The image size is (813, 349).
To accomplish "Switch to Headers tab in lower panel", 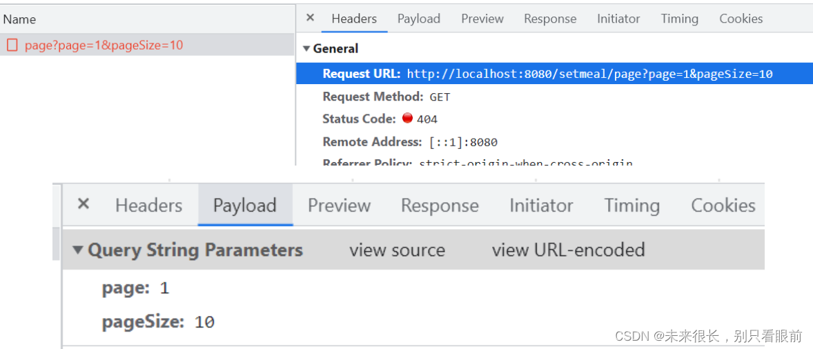I will [149, 206].
